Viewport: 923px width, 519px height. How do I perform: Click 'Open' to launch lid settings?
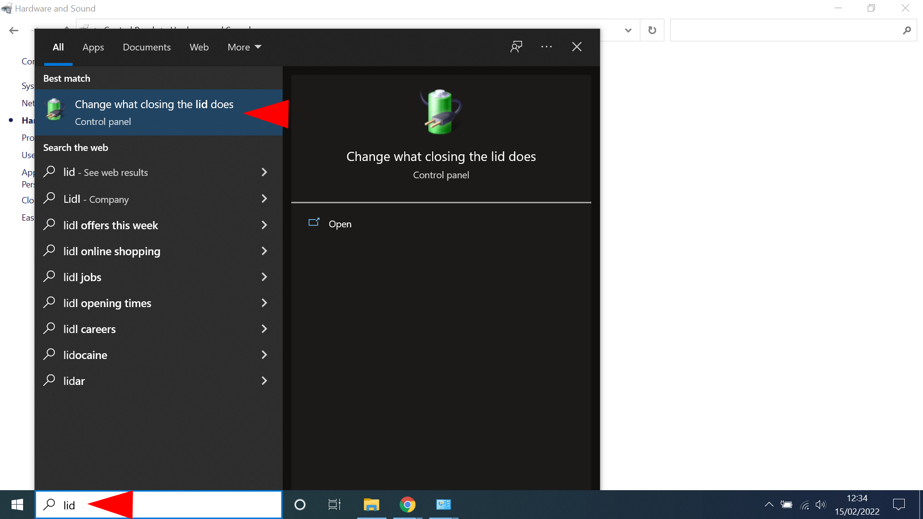click(x=340, y=223)
